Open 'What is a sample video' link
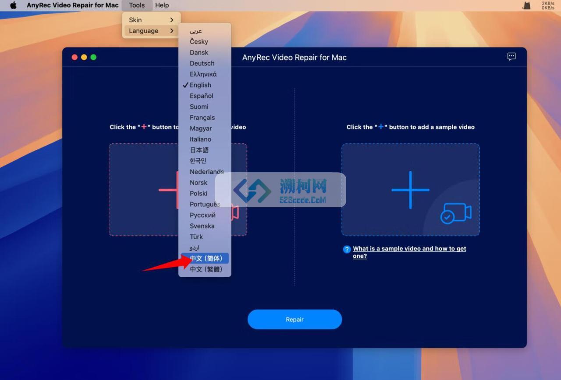This screenshot has height=380, width=561. pos(409,252)
